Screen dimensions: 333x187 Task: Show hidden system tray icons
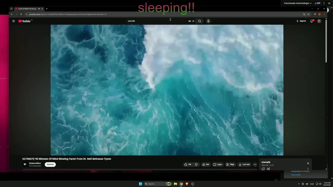[x=299, y=184]
